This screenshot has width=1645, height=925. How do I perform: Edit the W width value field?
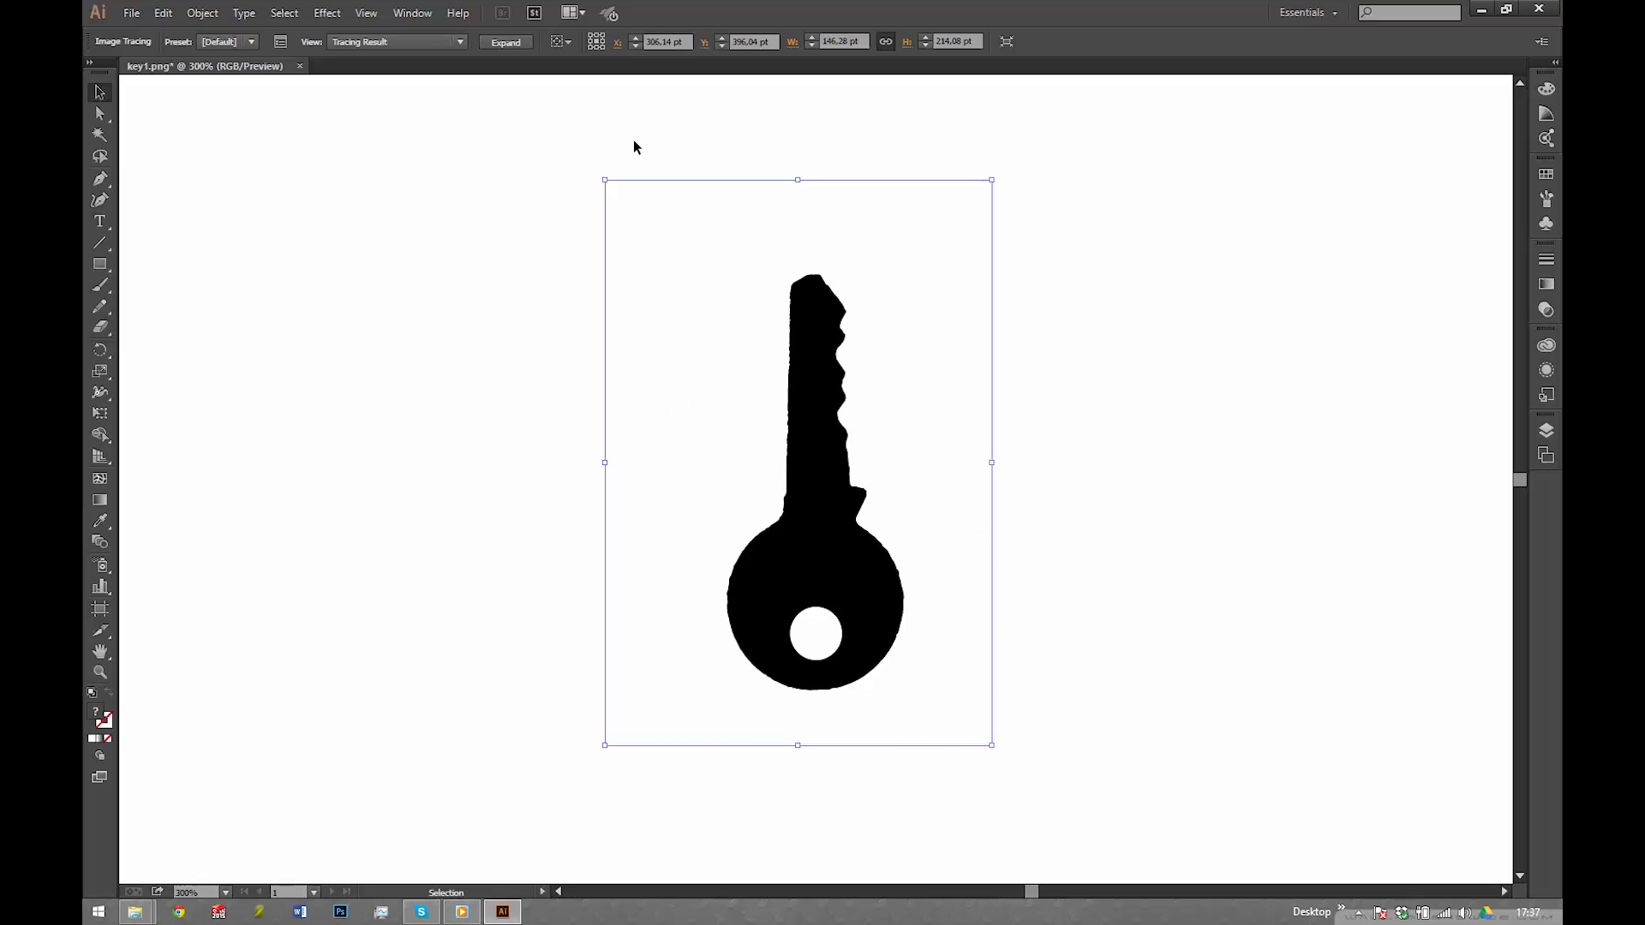tap(842, 41)
